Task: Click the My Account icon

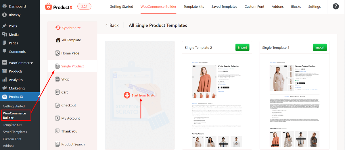Action: click(57, 118)
